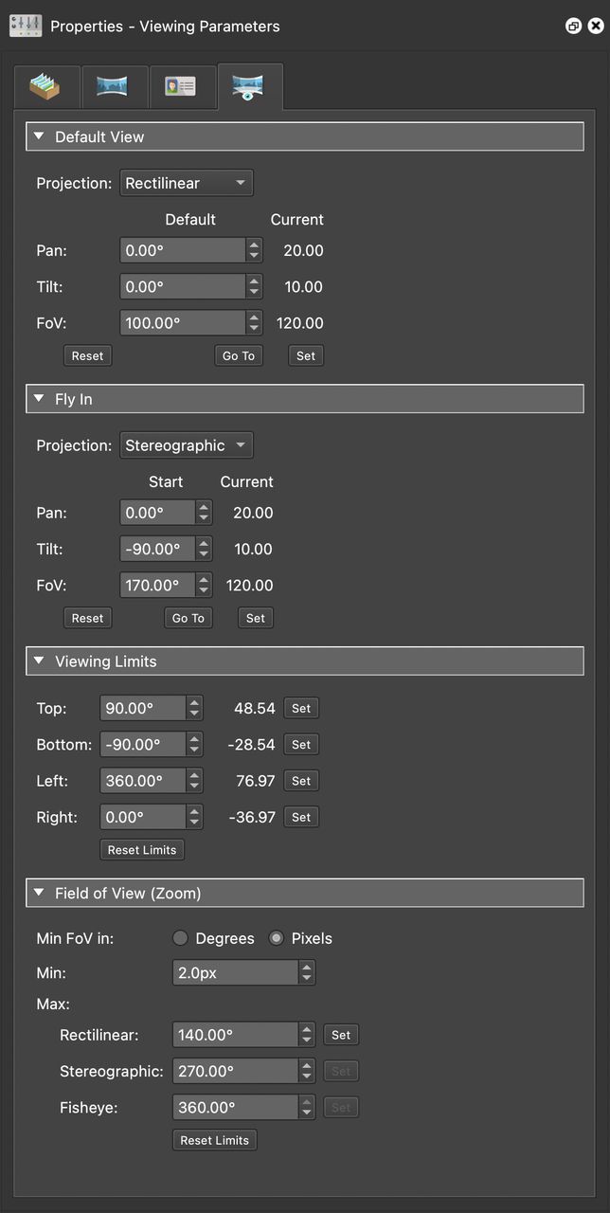This screenshot has width=610, height=1213.
Task: Select the Degrees radio button
Action: click(x=180, y=937)
